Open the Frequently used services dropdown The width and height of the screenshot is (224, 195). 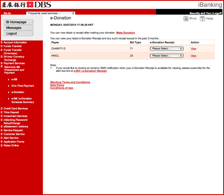coord(51,13)
